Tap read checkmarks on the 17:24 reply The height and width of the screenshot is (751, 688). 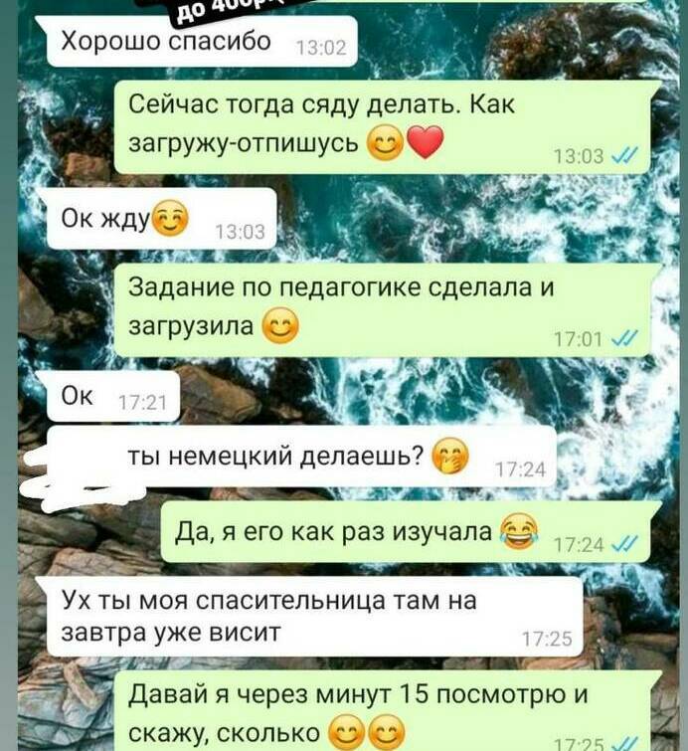click(x=625, y=544)
